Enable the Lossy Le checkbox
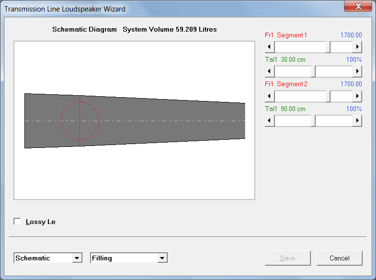The width and height of the screenshot is (376, 280). [x=17, y=222]
